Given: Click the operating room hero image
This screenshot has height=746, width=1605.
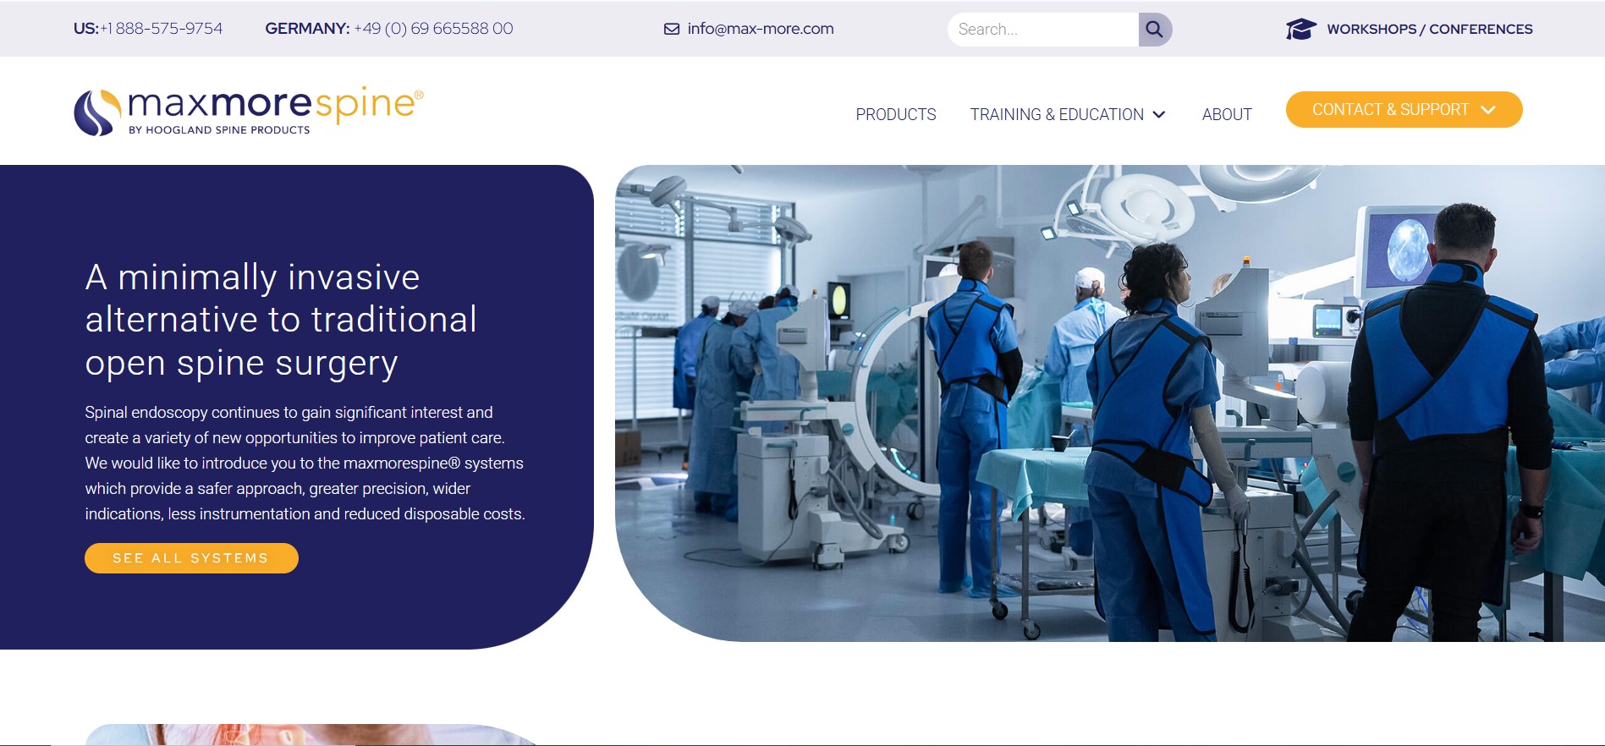Looking at the screenshot, I should (1108, 403).
